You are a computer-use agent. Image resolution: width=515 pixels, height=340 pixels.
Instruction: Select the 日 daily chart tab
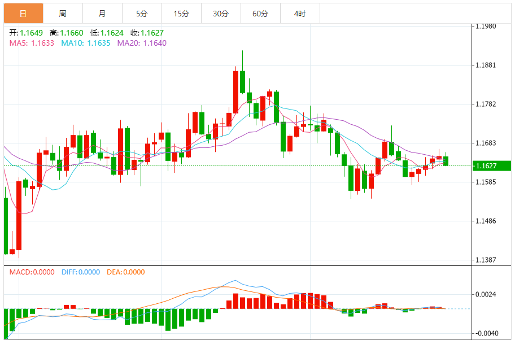click(x=23, y=13)
